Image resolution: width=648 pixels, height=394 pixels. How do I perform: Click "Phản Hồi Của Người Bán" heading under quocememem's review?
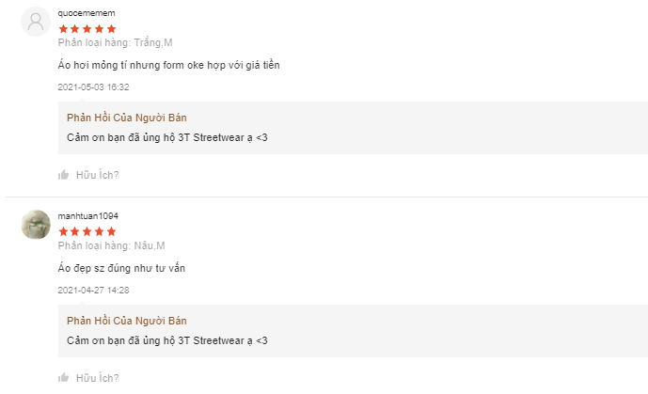click(x=127, y=118)
